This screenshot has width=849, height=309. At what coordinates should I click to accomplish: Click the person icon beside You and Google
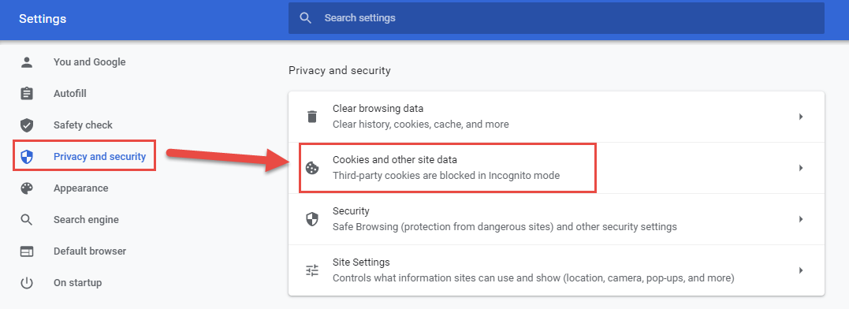pos(27,62)
